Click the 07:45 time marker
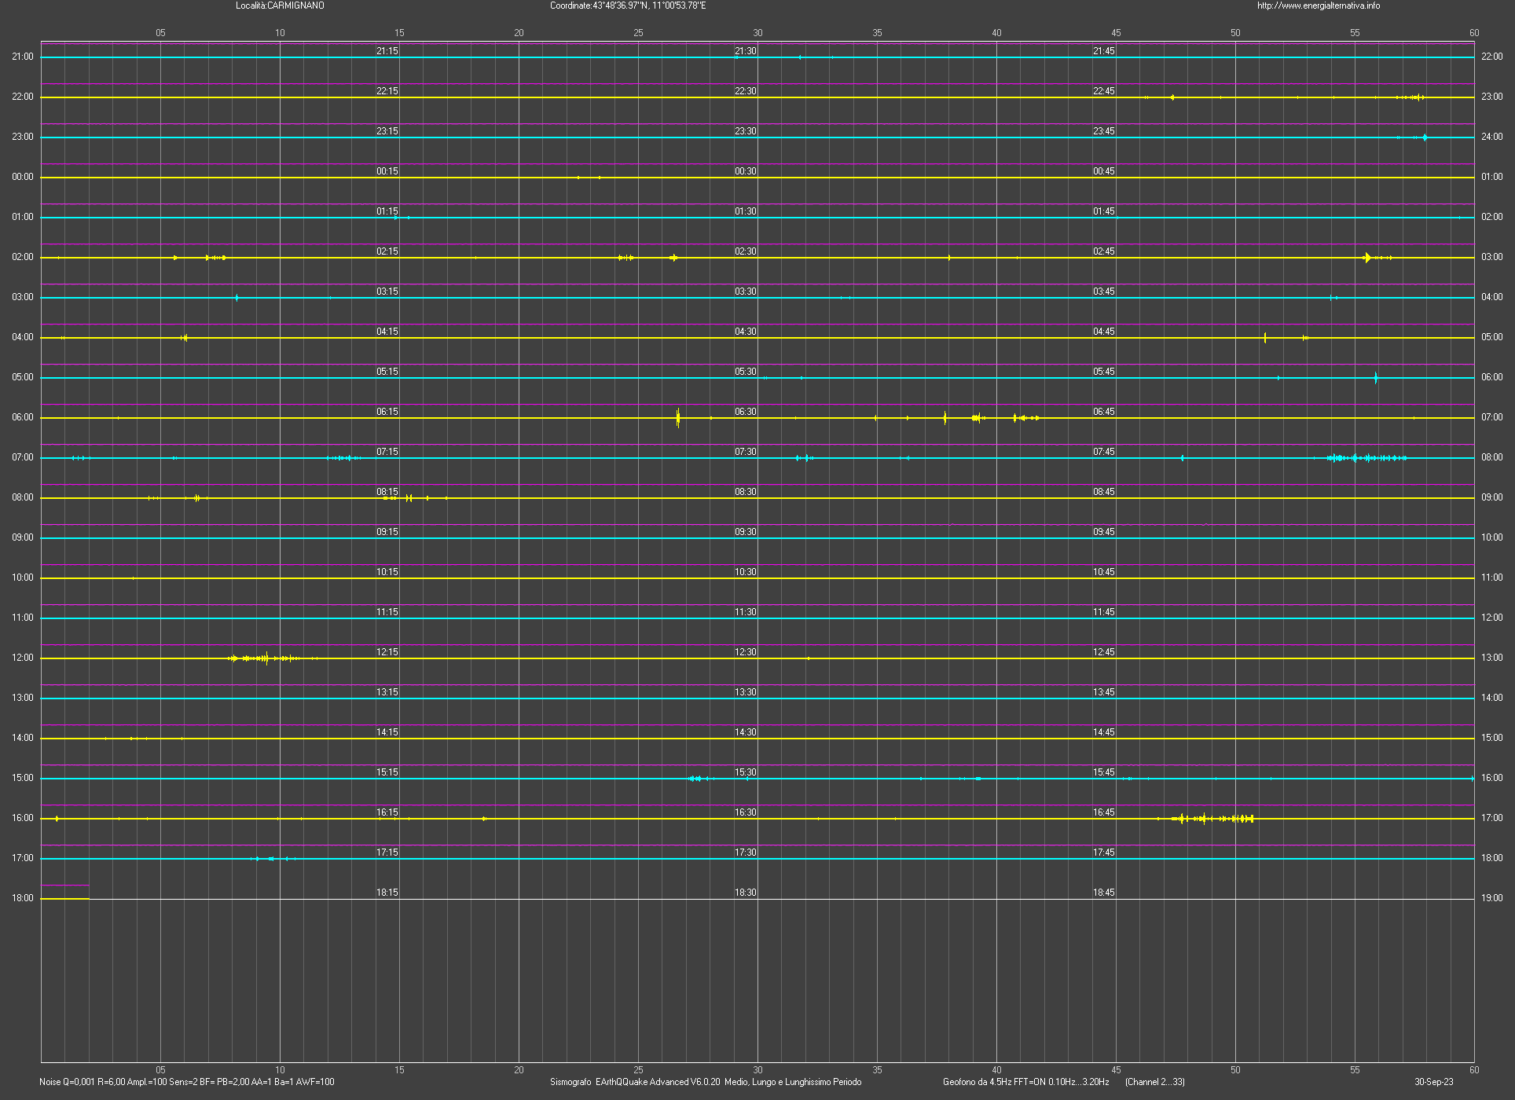Viewport: 1515px width, 1100px height. (1104, 452)
